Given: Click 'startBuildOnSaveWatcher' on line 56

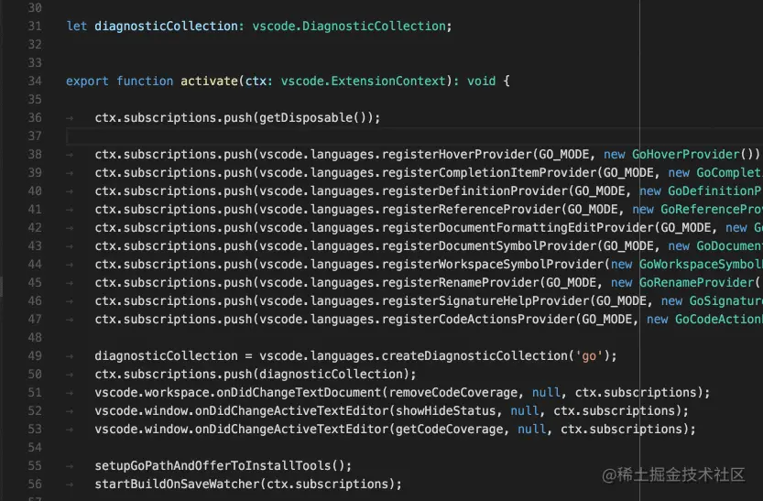Looking at the screenshot, I should [x=177, y=484].
